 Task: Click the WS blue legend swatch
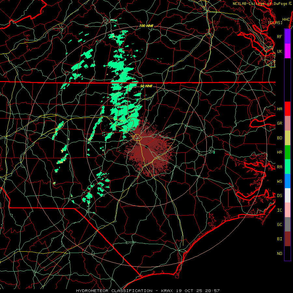point(287,181)
